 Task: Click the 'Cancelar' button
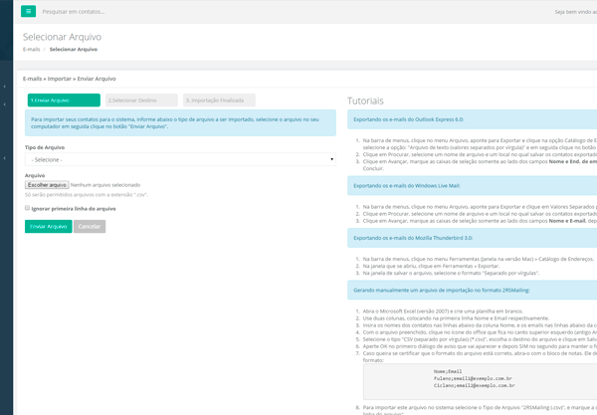(x=90, y=226)
